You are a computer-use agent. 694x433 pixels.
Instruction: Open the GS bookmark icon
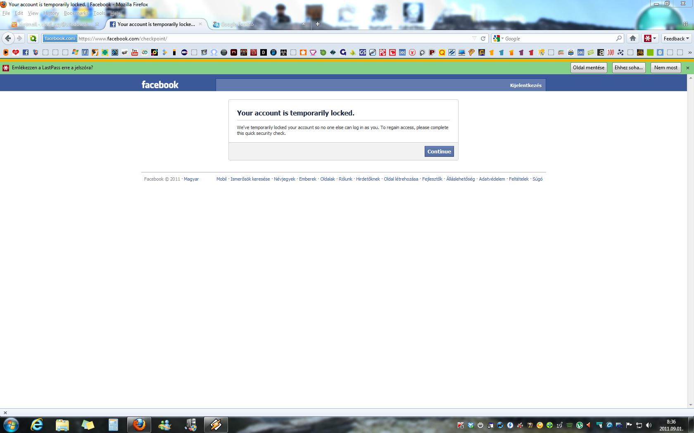pyautogui.click(x=363, y=52)
